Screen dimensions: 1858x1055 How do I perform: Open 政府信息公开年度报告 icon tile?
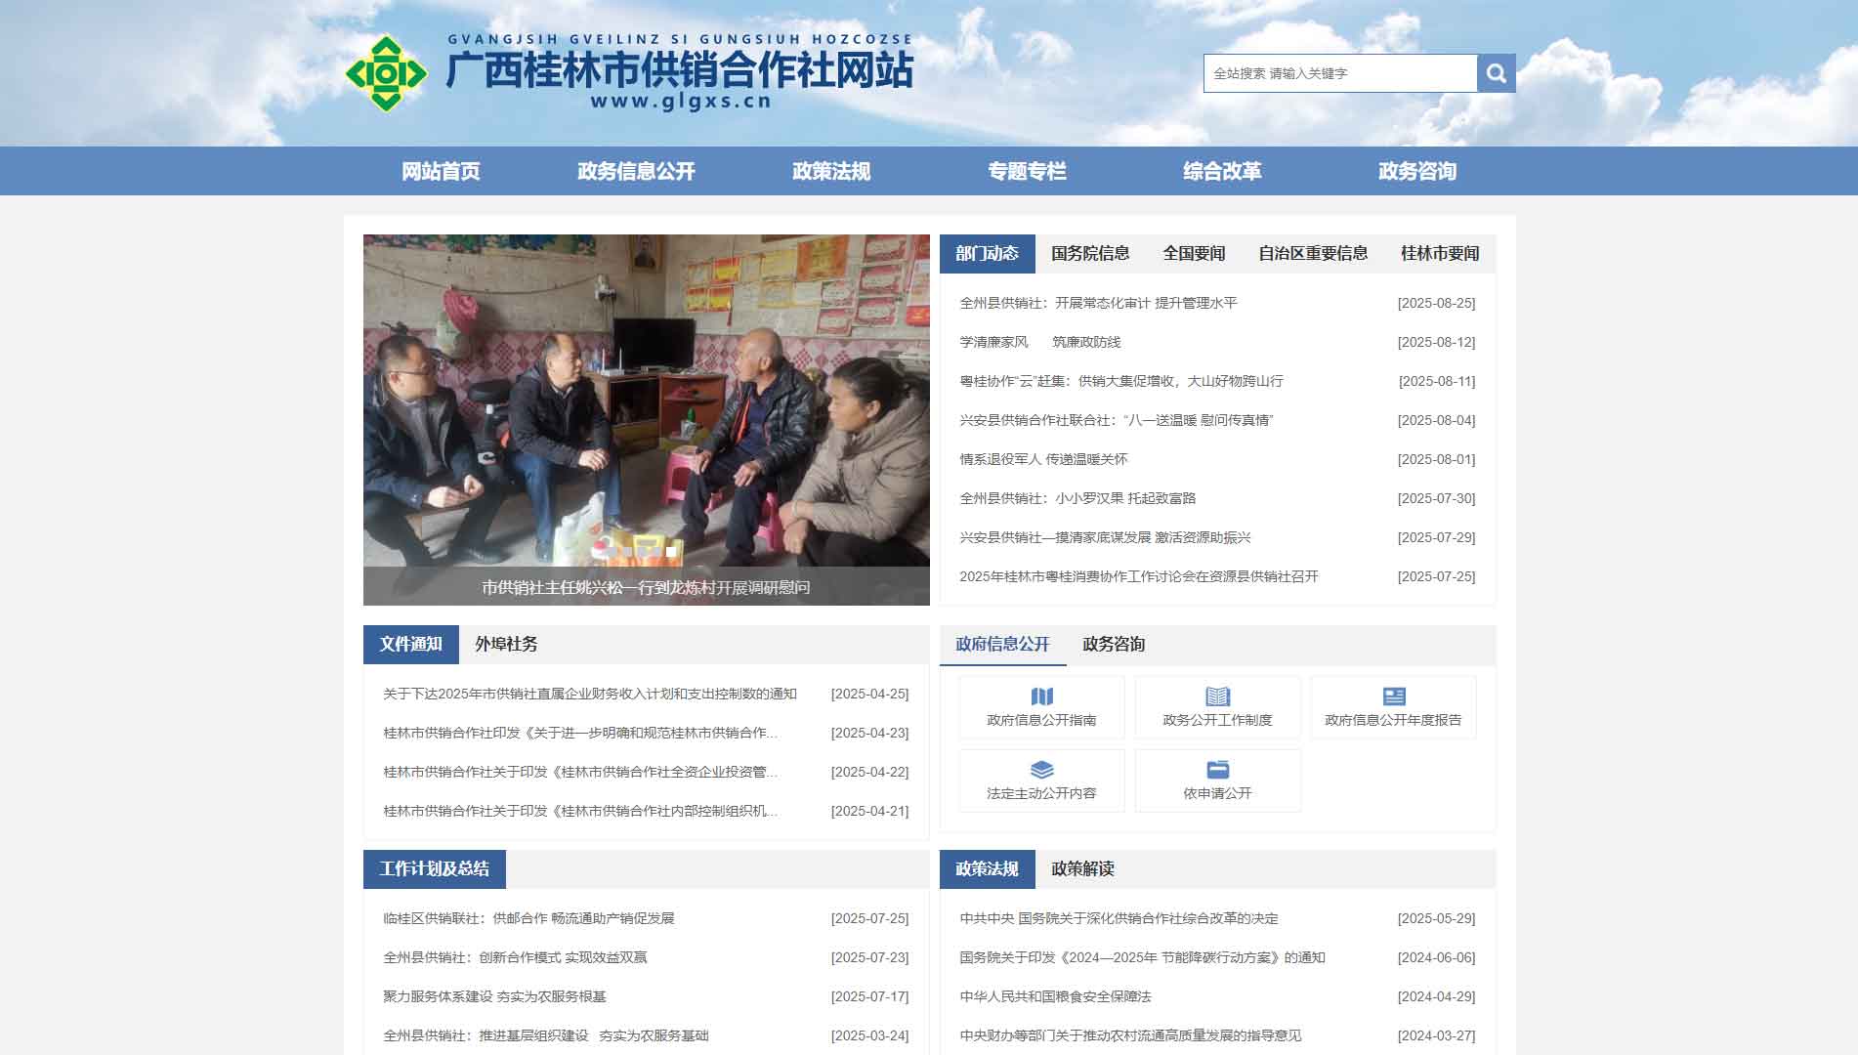click(x=1393, y=707)
